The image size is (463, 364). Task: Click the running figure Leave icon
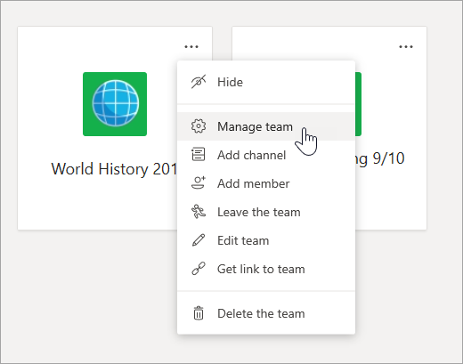pos(199,212)
